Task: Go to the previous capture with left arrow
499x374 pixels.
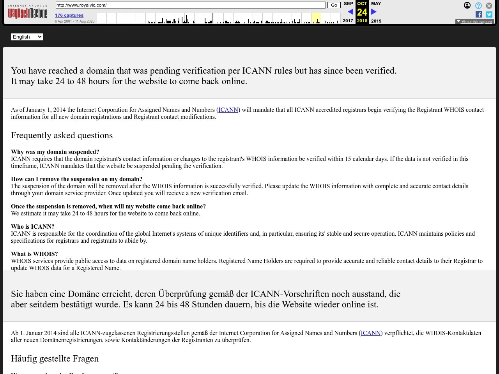Action: tap(350, 12)
